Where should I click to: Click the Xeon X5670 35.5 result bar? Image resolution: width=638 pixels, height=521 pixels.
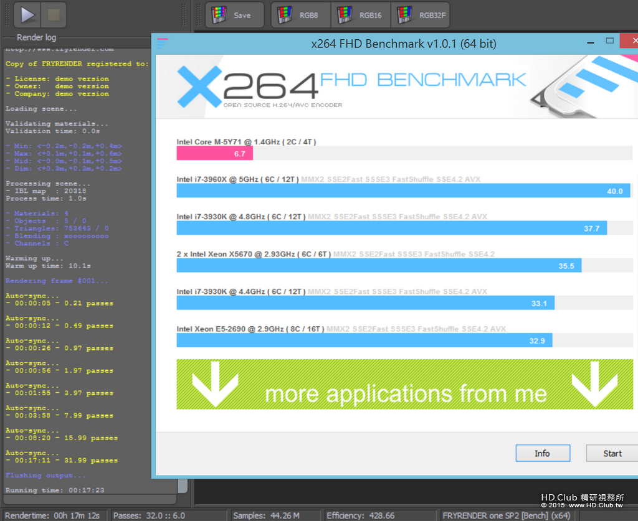tap(379, 265)
